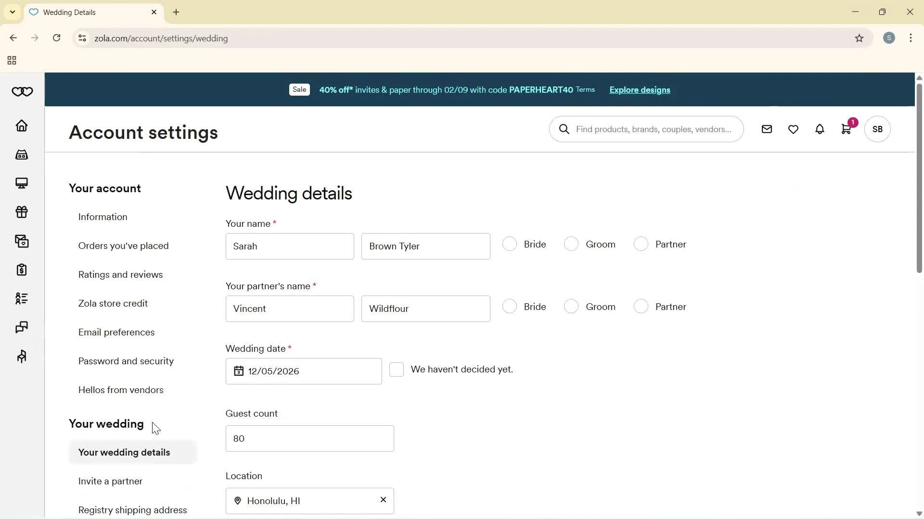Select Groom for partner's name
Image resolution: width=924 pixels, height=519 pixels.
(571, 307)
